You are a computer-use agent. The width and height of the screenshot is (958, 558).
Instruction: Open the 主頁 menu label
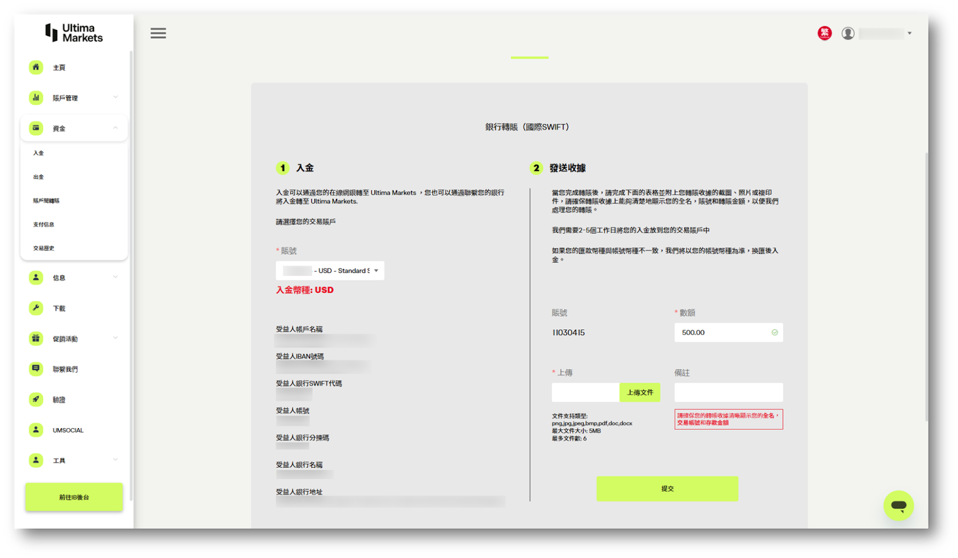click(59, 68)
